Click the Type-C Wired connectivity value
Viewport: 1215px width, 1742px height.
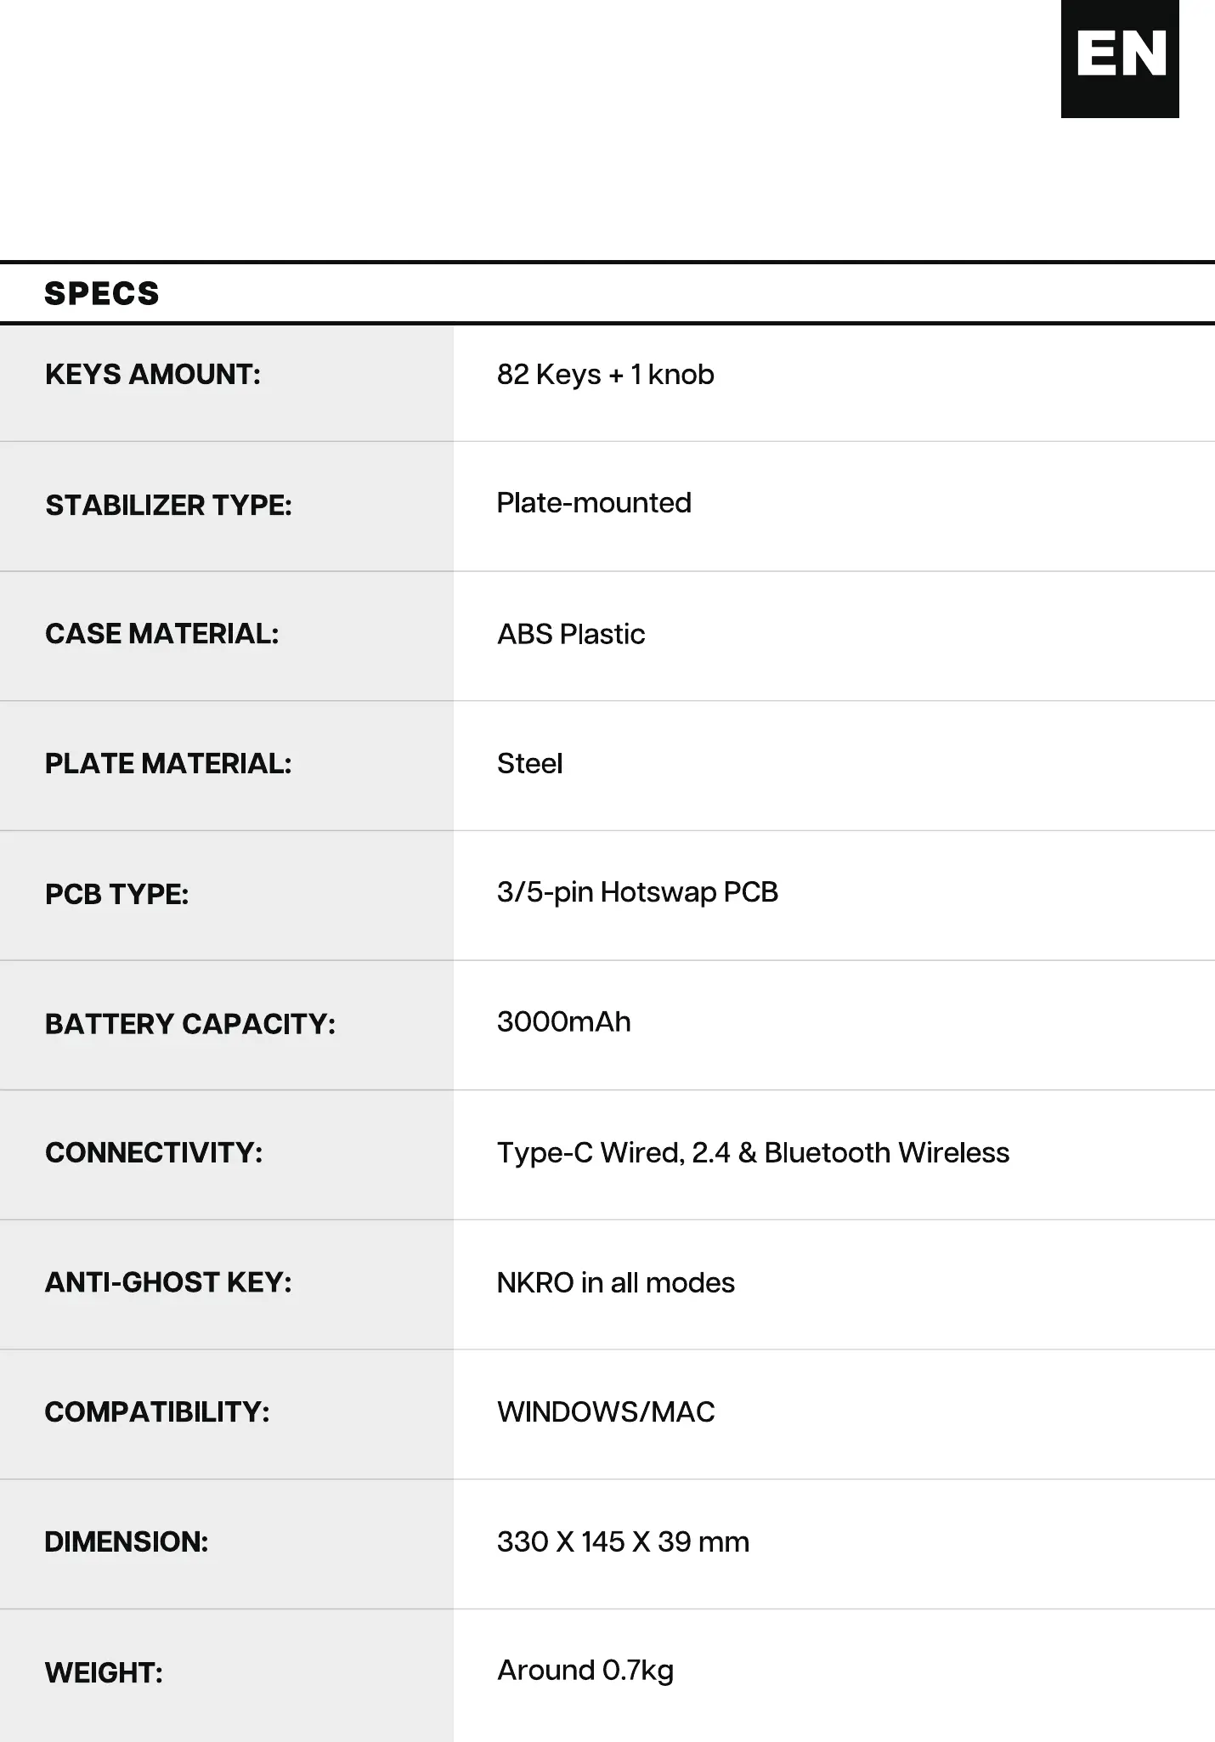(x=753, y=1153)
